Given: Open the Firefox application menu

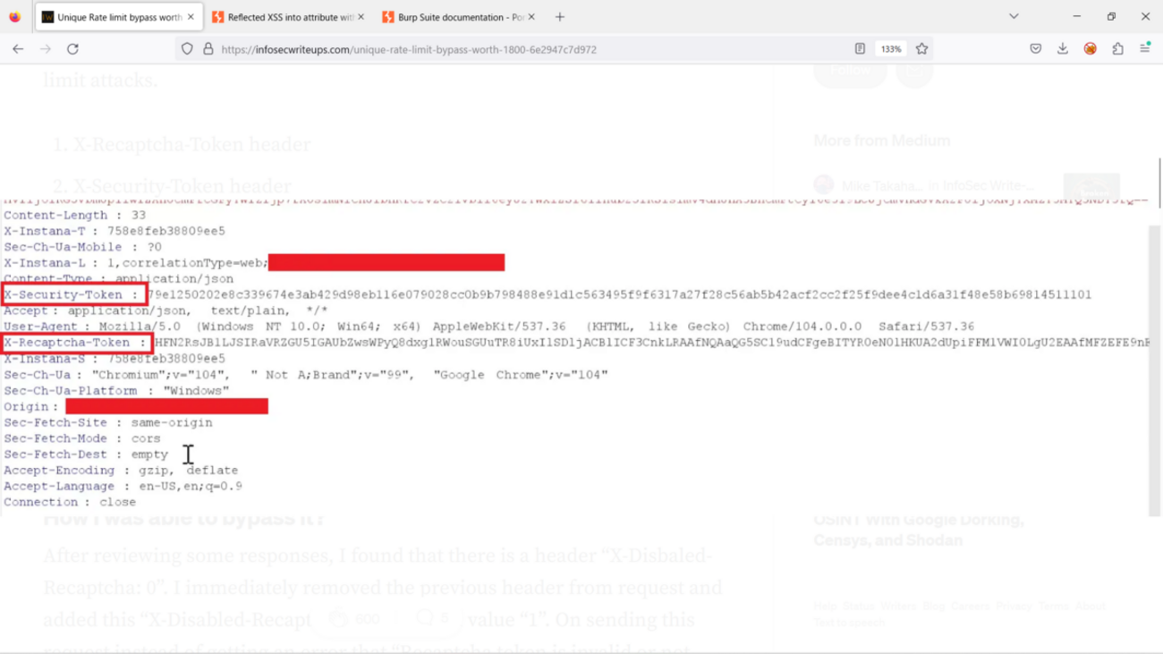Looking at the screenshot, I should (1145, 49).
